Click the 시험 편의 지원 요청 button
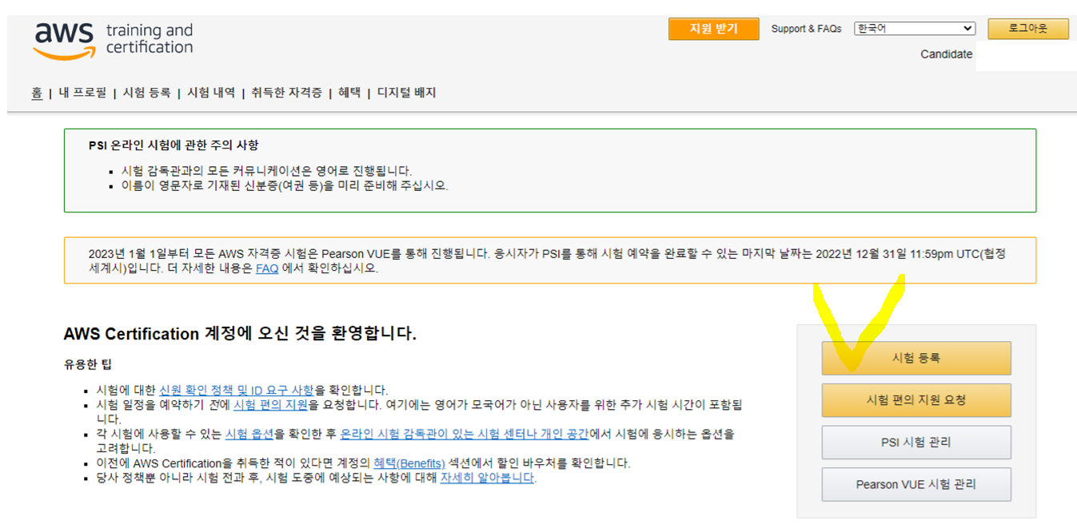 click(x=916, y=400)
